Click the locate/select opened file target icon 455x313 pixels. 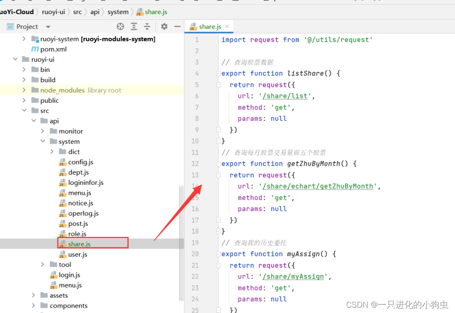[x=120, y=26]
